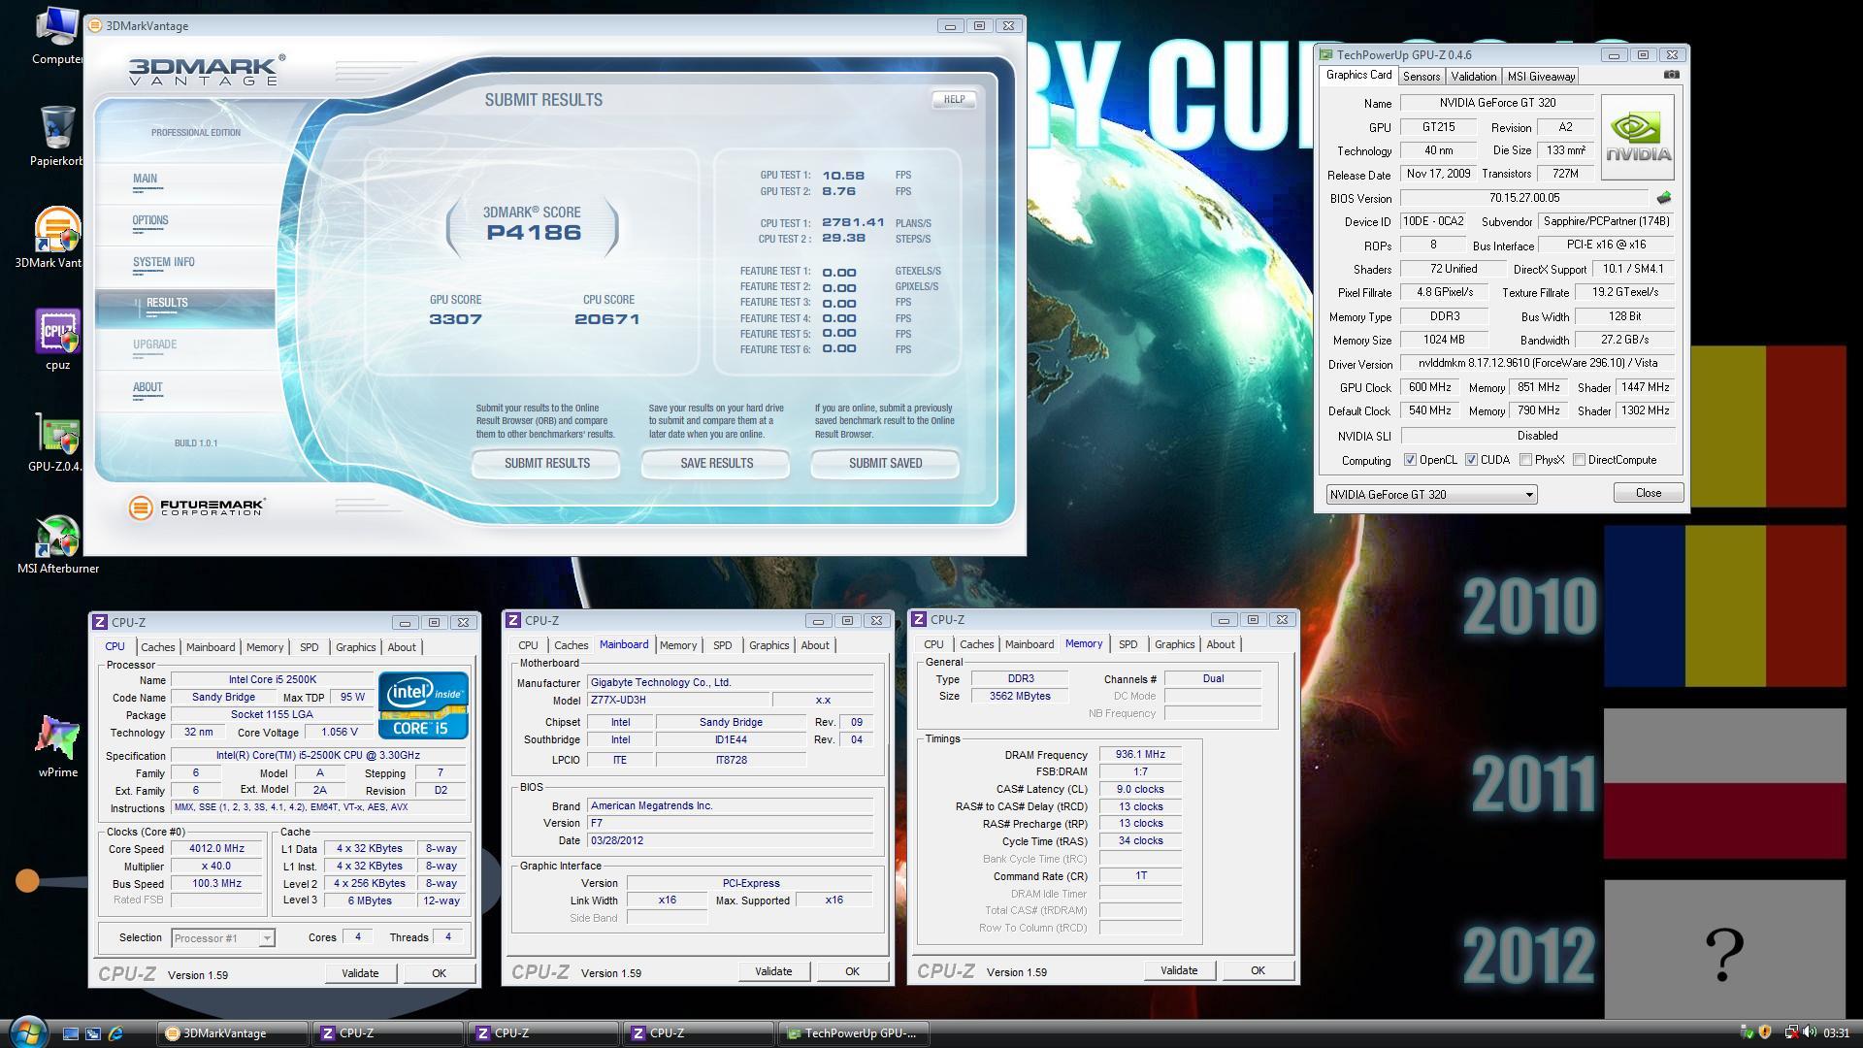Select the TechPowerUp GPU taskbar button
1863x1048 pixels.
pyautogui.click(x=854, y=1033)
